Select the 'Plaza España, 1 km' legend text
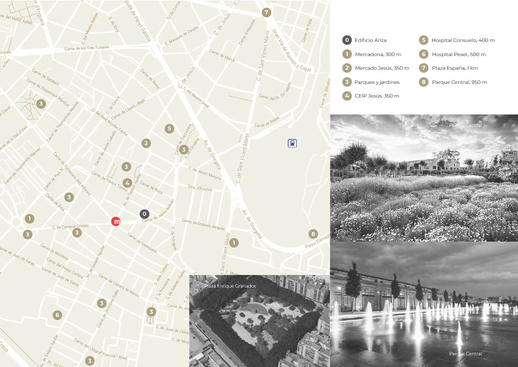This screenshot has height=367, width=518. click(x=454, y=68)
